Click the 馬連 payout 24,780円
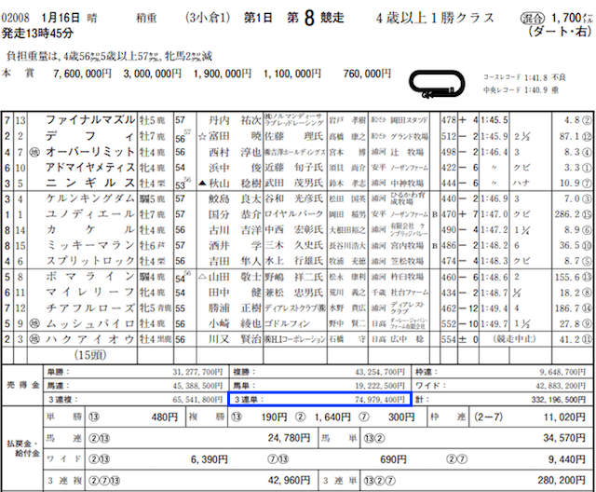 click(x=285, y=438)
